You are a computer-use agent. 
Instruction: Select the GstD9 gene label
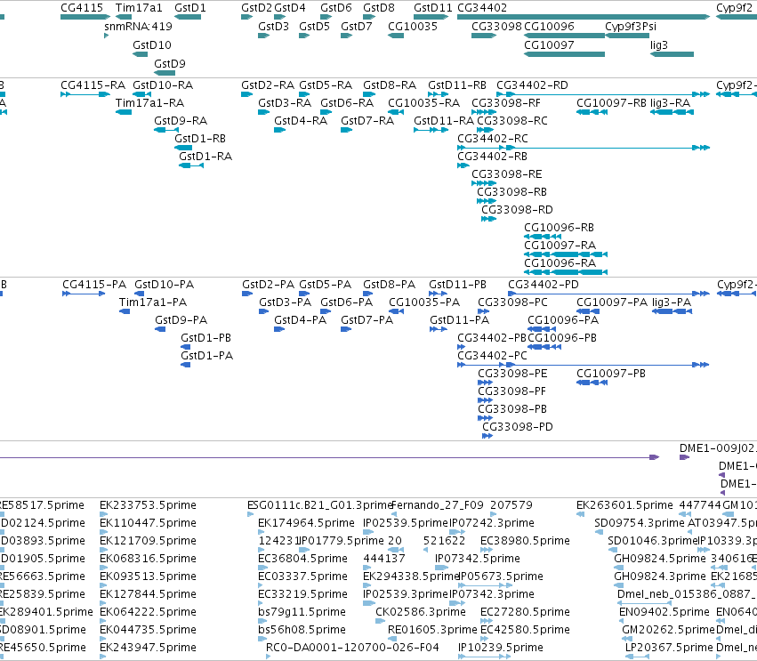coord(169,64)
